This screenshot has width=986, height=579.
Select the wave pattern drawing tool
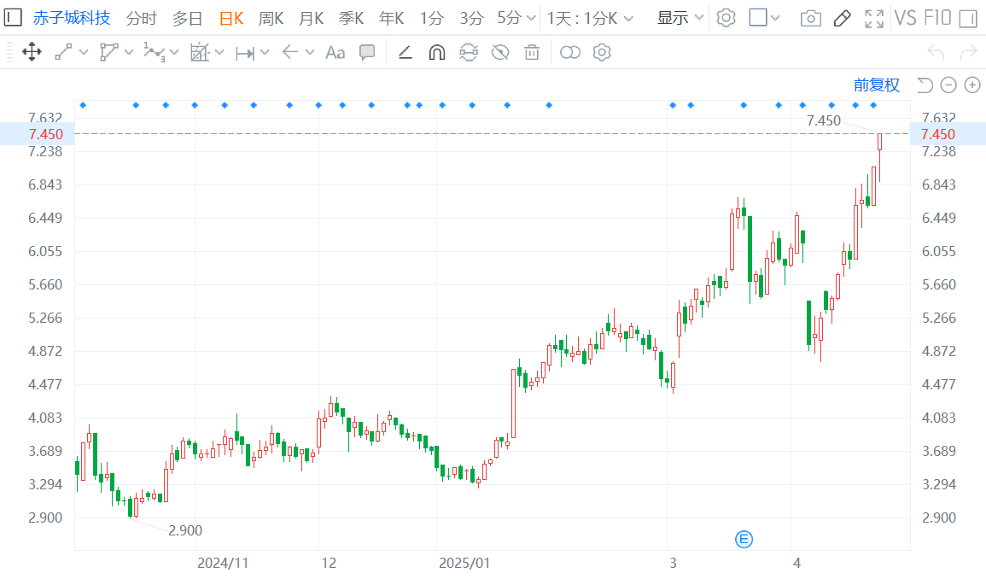click(x=154, y=52)
